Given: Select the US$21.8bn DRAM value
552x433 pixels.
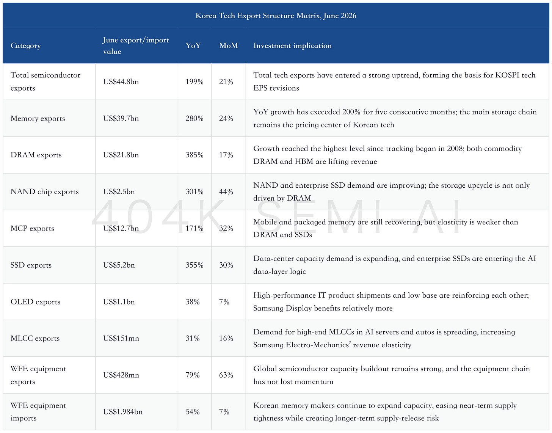Looking at the screenshot, I should (121, 155).
